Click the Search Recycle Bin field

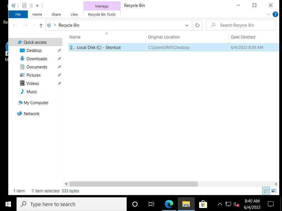pyautogui.click(x=241, y=25)
